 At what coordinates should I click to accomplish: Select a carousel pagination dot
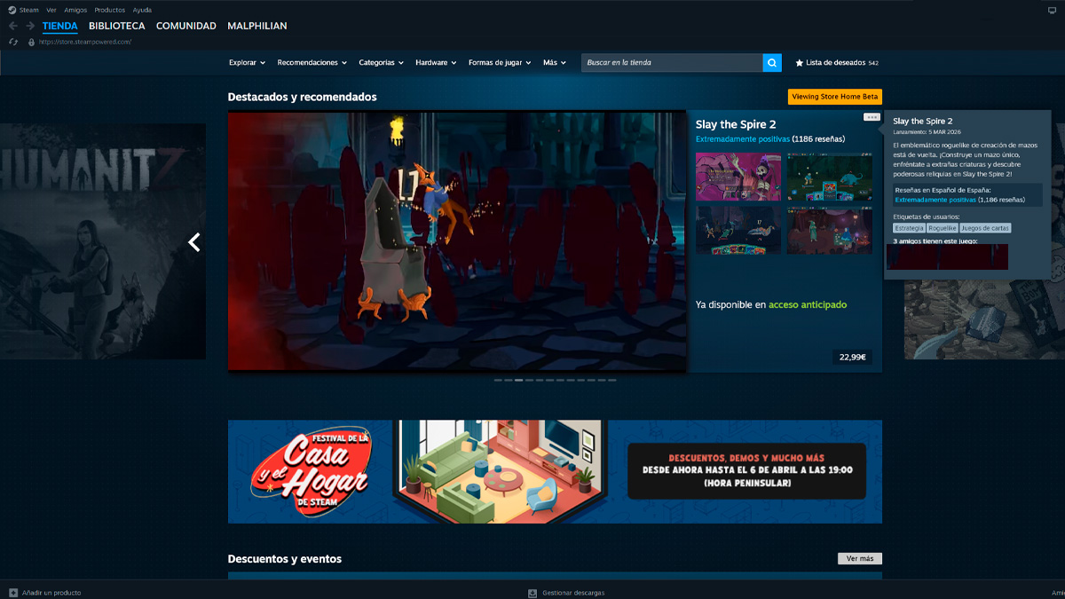[517, 380]
